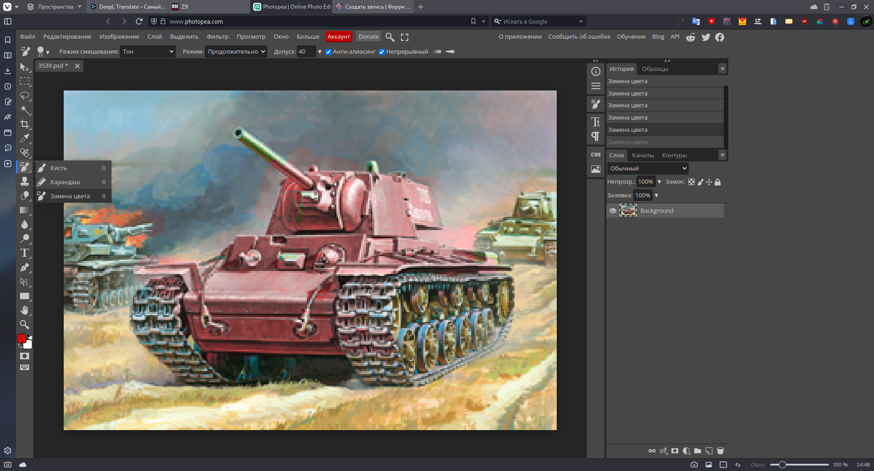Click the Аккаунт button
This screenshot has height=471, width=874.
click(x=339, y=37)
